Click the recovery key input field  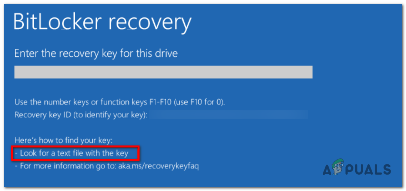(x=163, y=72)
